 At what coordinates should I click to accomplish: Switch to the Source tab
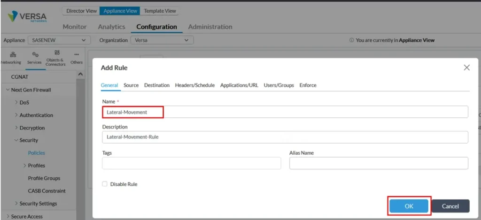pyautogui.click(x=131, y=85)
